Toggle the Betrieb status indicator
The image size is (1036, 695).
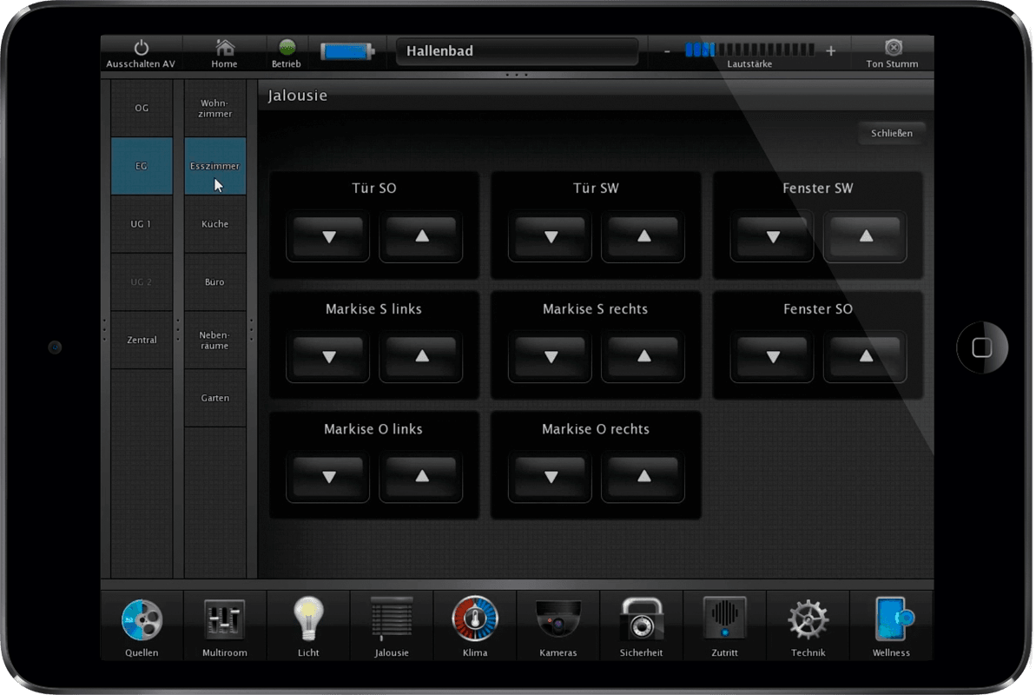tap(286, 53)
